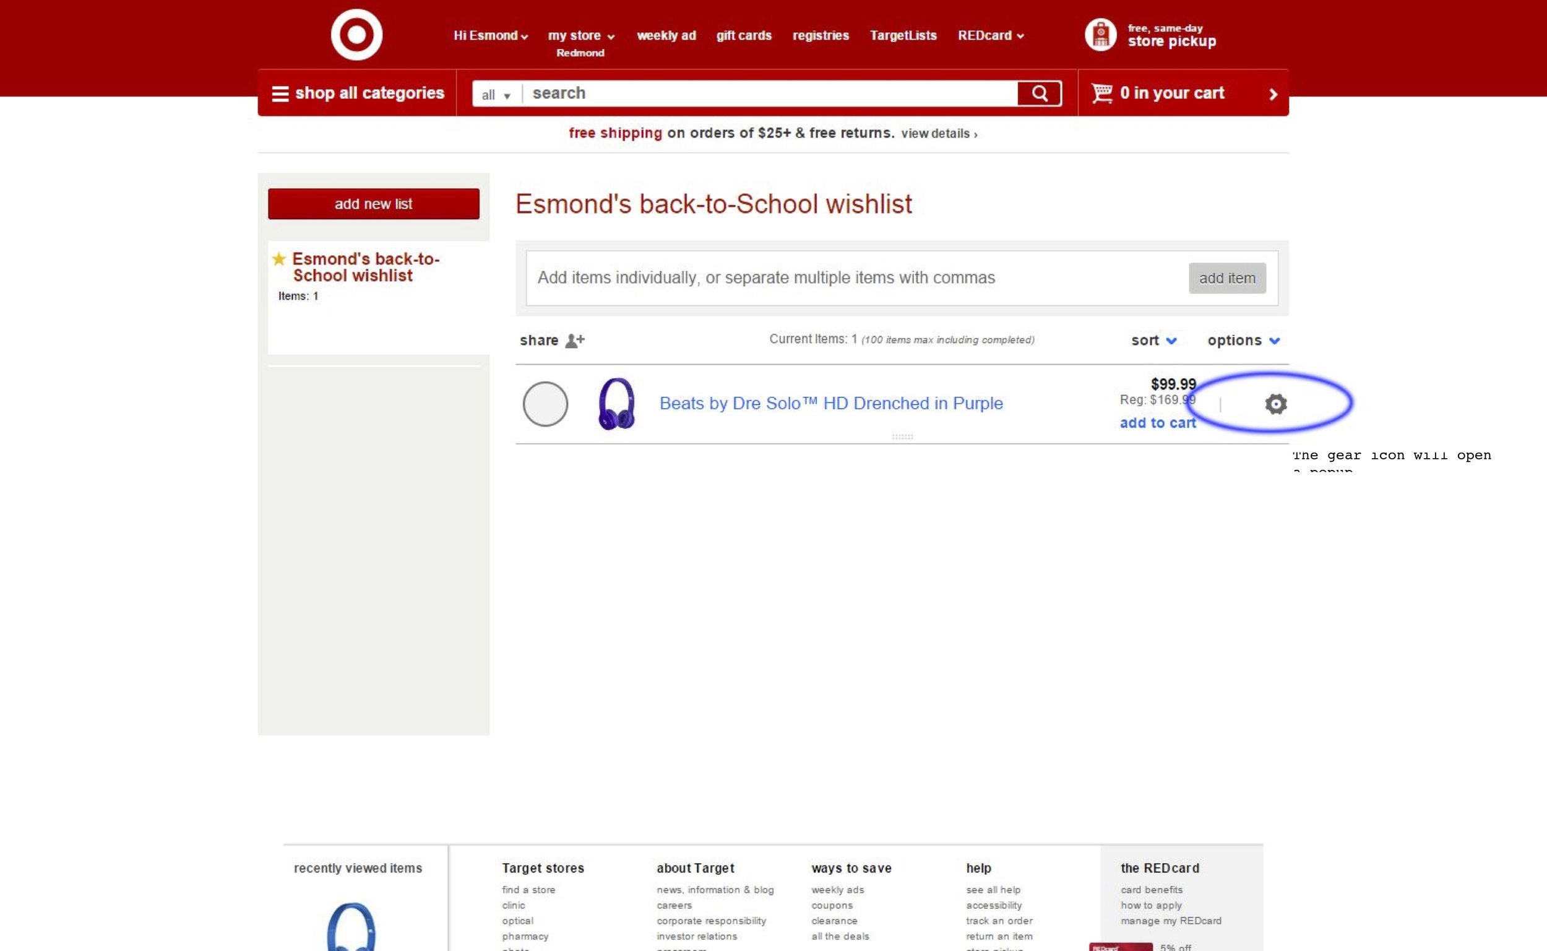The width and height of the screenshot is (1547, 951).
Task: Click free same-day store pickup link
Action: pyautogui.click(x=1172, y=36)
